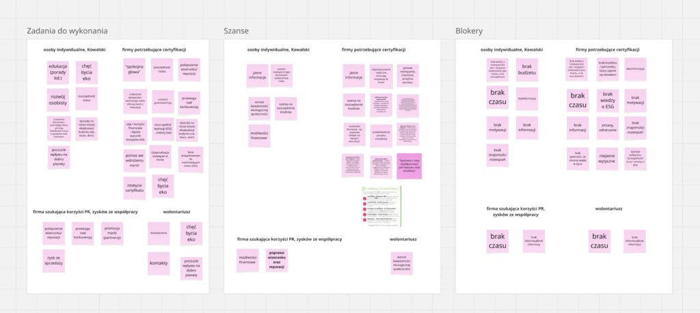Click the "zdobycie certyfikatu" sticky note
The height and width of the screenshot is (313, 700).
pos(135,187)
